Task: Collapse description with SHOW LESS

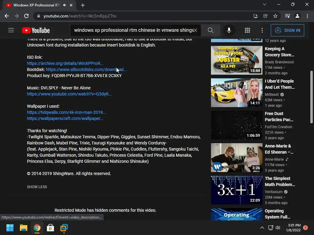Action: click(x=37, y=187)
